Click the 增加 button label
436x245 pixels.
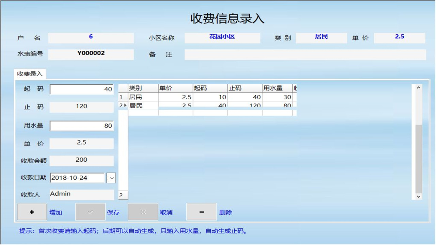click(x=56, y=212)
